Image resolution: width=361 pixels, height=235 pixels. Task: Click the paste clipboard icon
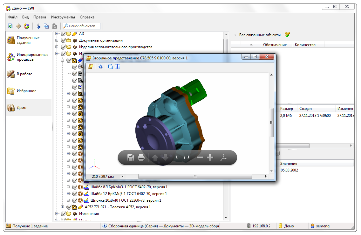coord(54,26)
